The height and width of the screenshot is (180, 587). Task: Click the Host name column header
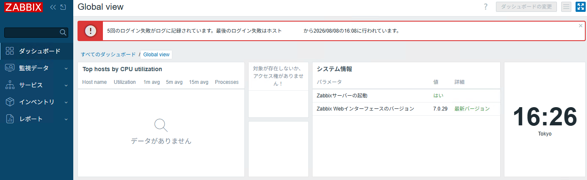[x=94, y=82]
